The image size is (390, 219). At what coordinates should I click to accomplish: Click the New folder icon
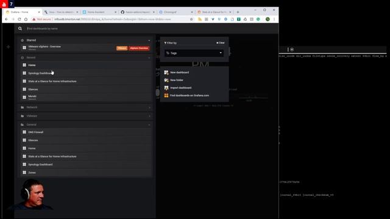(166, 80)
